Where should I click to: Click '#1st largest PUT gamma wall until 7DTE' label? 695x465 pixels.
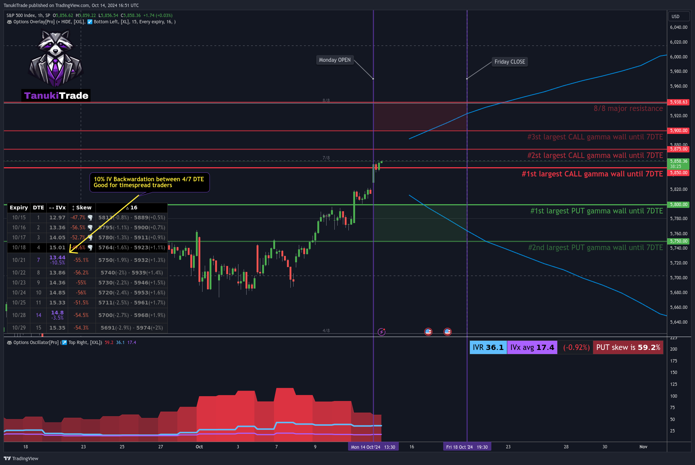click(x=597, y=211)
